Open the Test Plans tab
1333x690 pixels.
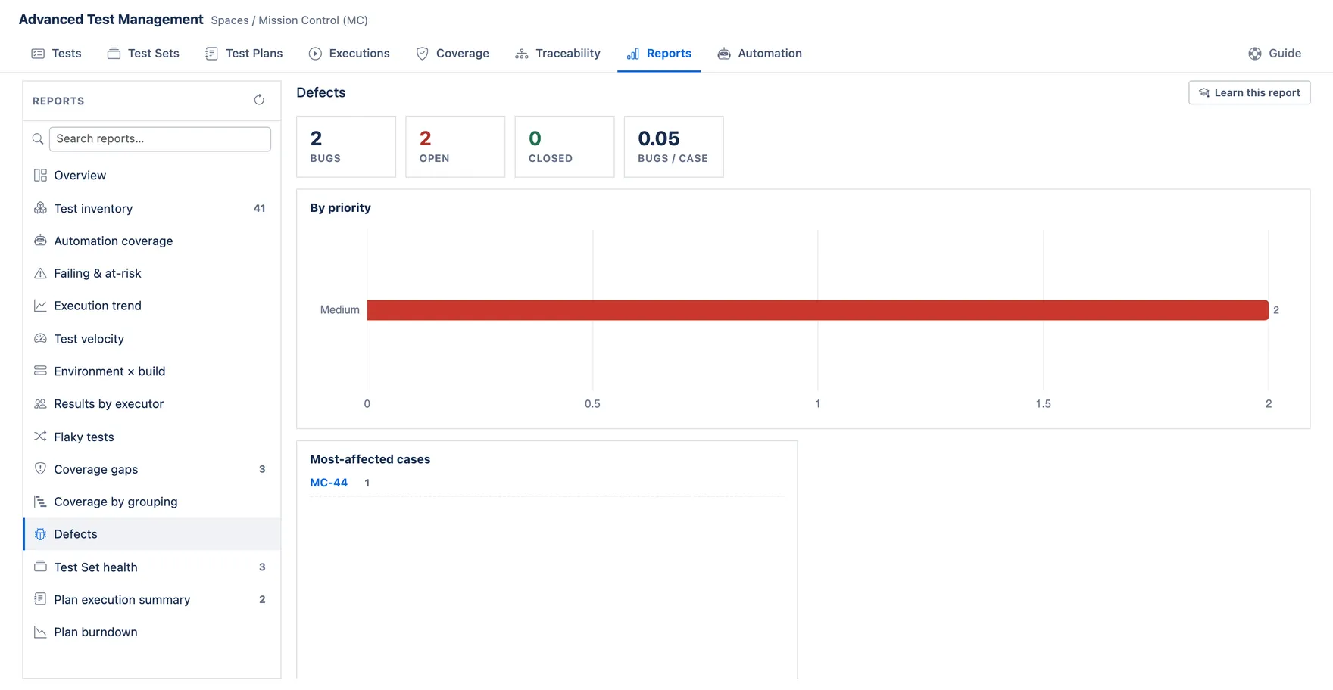click(244, 54)
